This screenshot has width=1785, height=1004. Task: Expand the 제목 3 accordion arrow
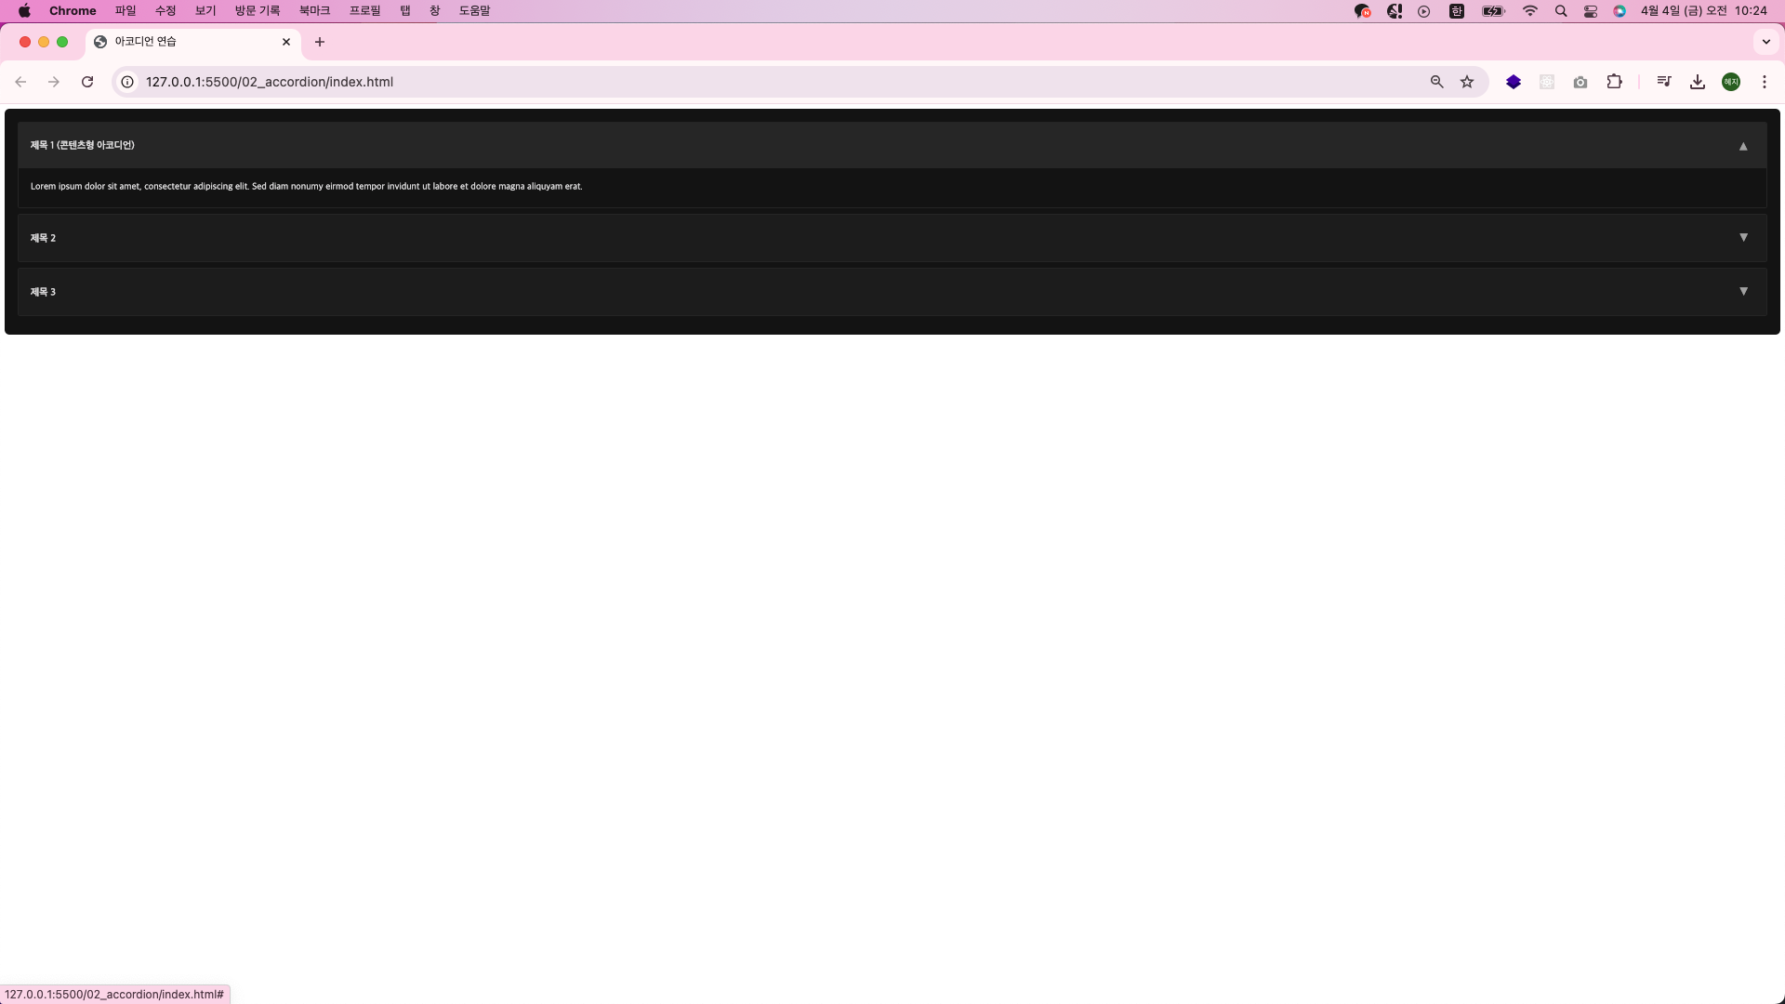click(1743, 292)
